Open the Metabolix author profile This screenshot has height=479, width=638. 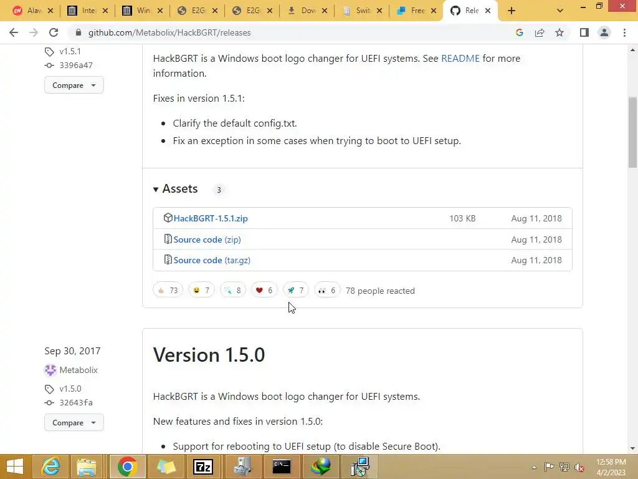click(79, 370)
